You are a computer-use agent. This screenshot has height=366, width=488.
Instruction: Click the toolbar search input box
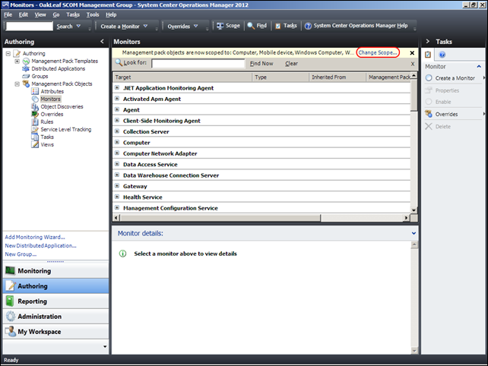[x=30, y=26]
